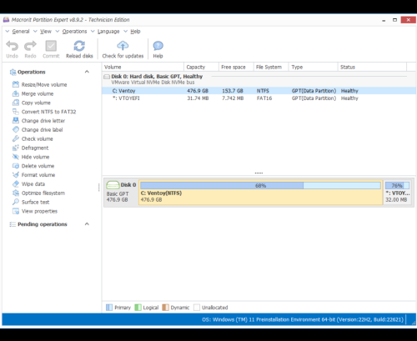Maximize the Partition Expert window
Screen dimensions: 417x341
(394, 20)
